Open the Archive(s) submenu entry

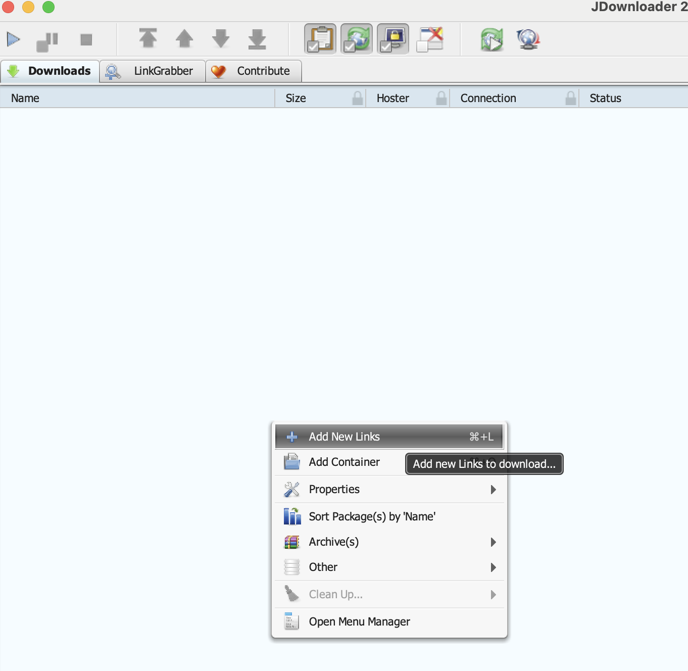pos(389,542)
